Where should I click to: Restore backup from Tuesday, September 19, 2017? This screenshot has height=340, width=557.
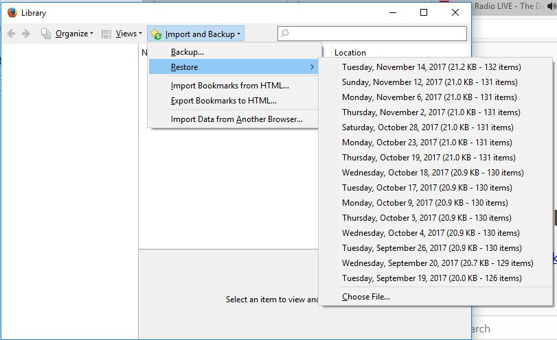coord(436,278)
